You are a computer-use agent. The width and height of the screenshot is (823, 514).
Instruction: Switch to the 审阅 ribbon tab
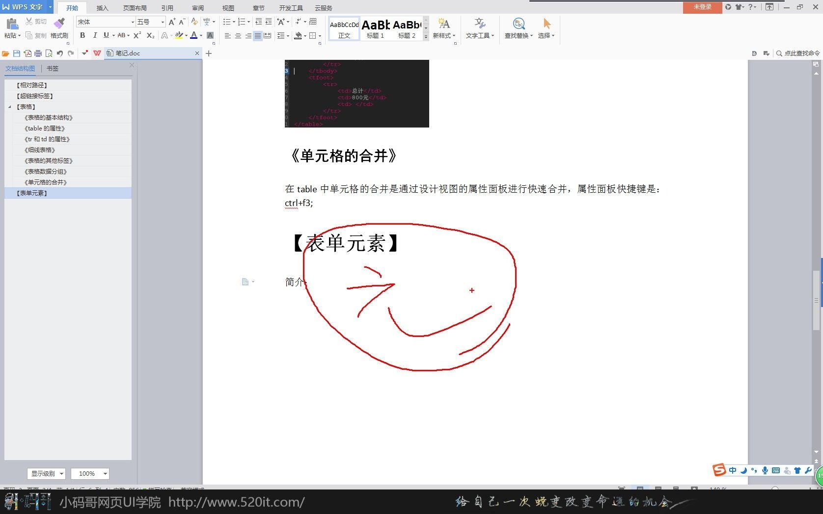pos(198,8)
